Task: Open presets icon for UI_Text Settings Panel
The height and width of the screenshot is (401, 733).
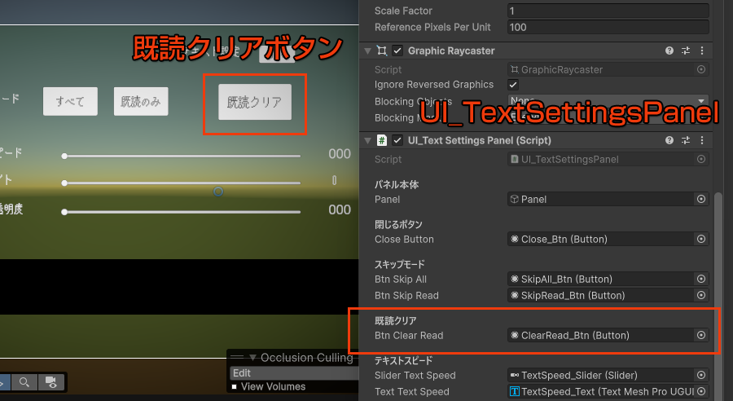Action: [686, 140]
